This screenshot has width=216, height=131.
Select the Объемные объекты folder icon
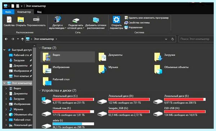coord(158,69)
